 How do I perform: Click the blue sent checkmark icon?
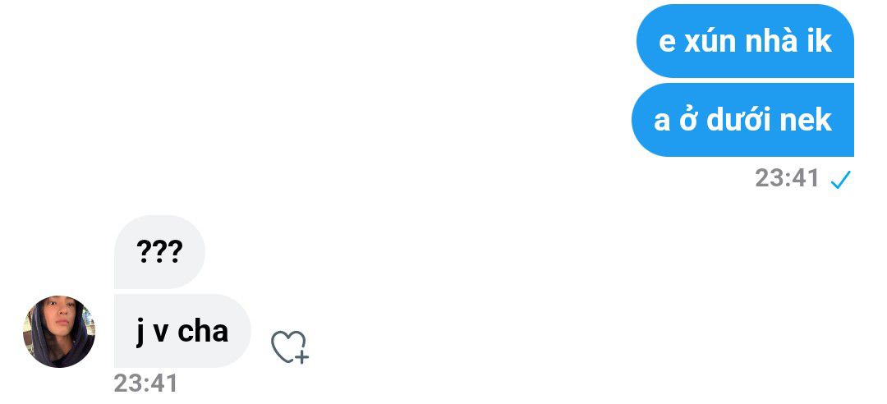tap(840, 181)
